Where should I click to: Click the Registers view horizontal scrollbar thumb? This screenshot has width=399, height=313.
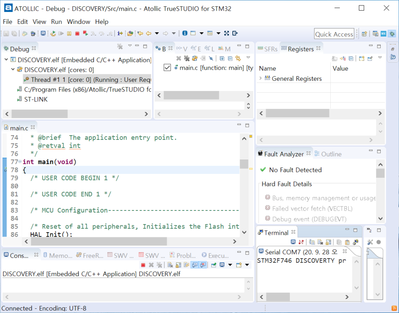point(298,113)
